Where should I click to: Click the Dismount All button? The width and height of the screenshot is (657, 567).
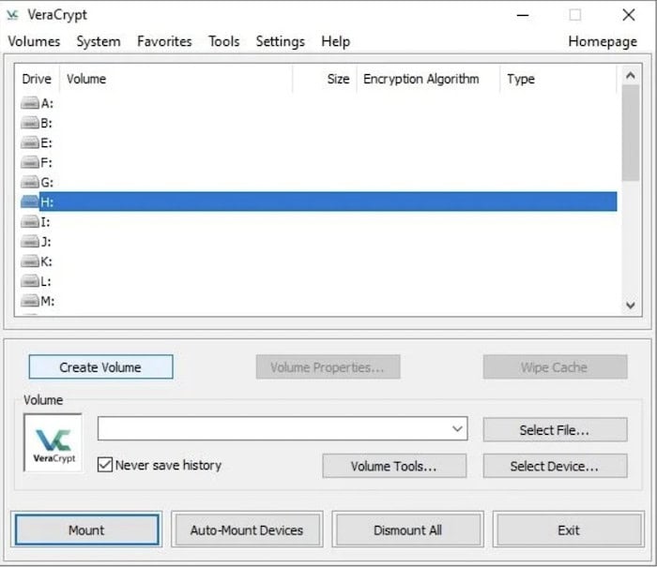pyautogui.click(x=407, y=530)
